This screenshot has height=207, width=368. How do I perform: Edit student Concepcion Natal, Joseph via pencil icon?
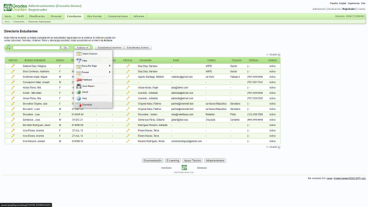coord(13,82)
